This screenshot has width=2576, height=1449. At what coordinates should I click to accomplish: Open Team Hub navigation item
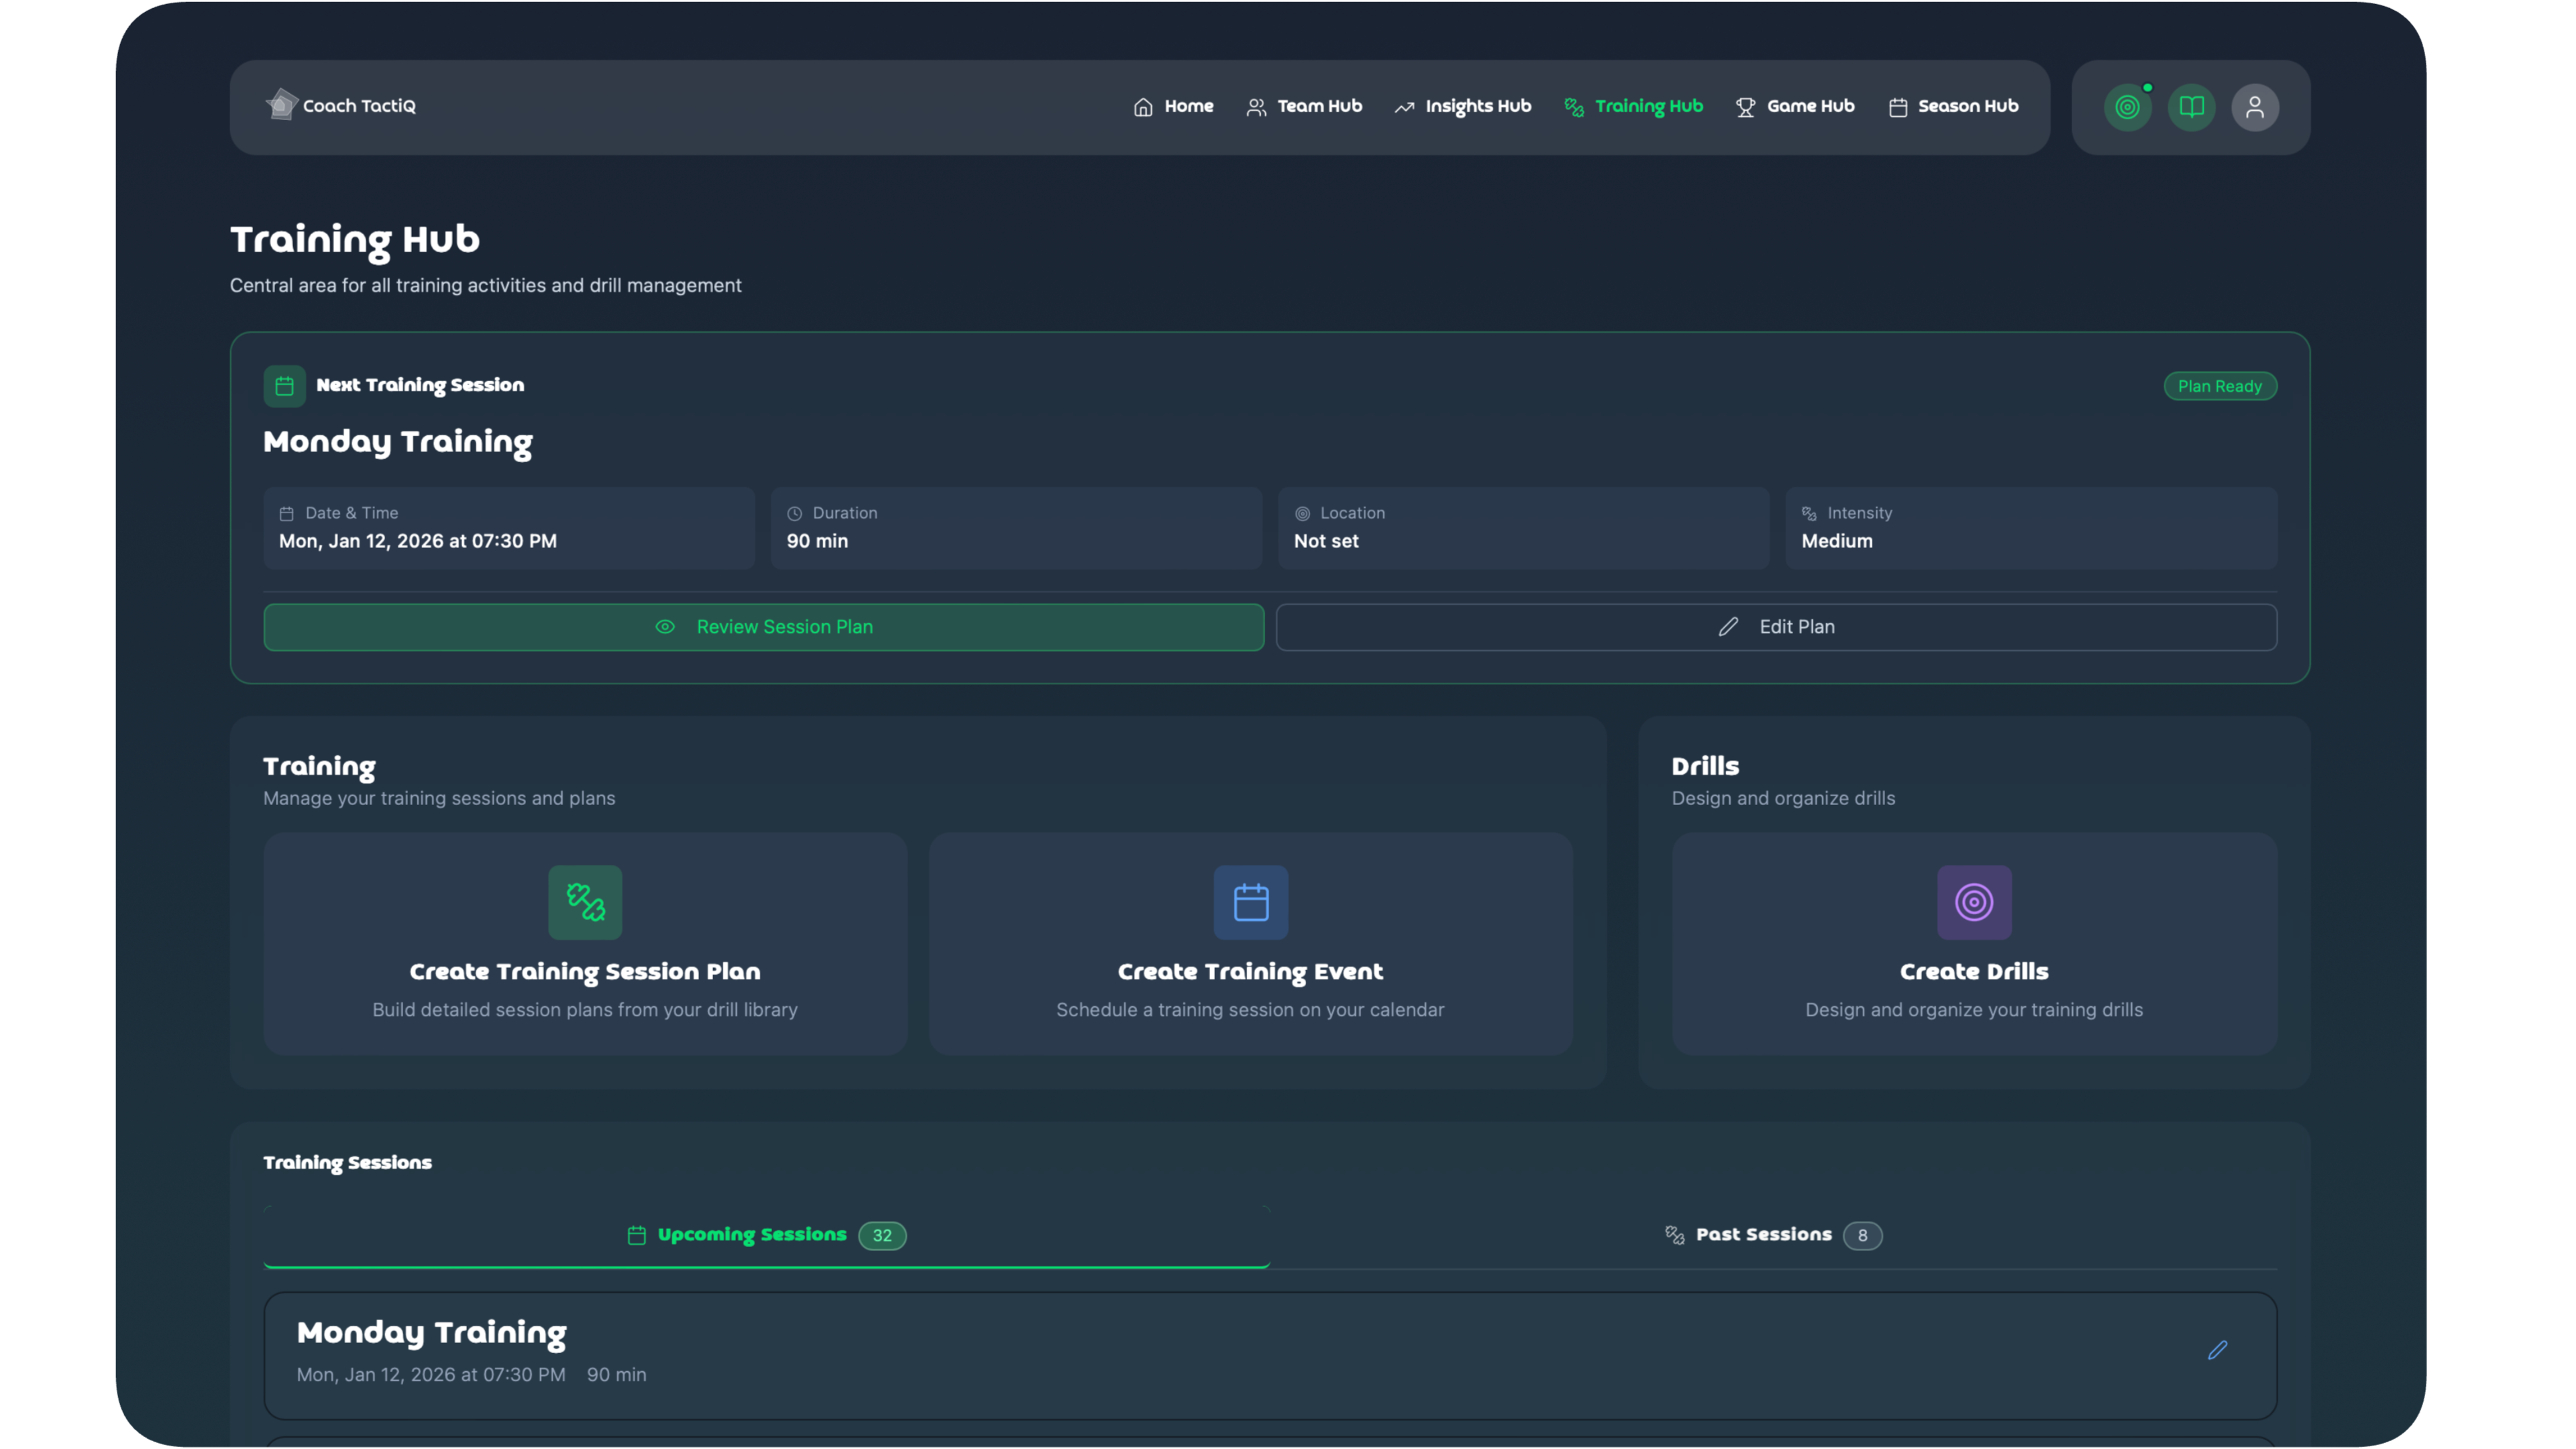[x=1304, y=106]
